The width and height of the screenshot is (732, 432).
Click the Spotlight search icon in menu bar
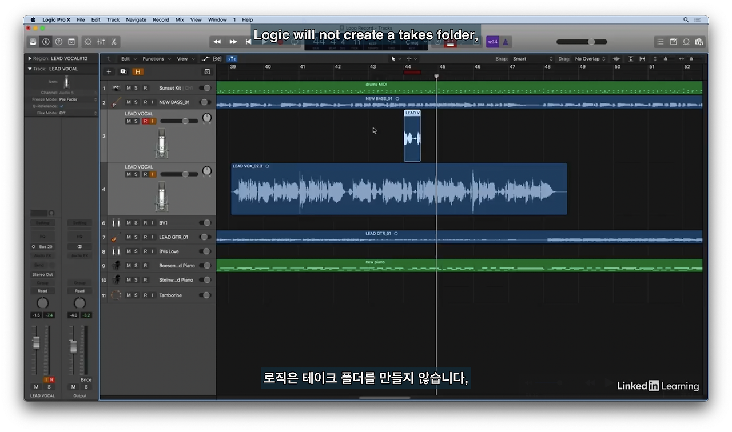(x=686, y=19)
